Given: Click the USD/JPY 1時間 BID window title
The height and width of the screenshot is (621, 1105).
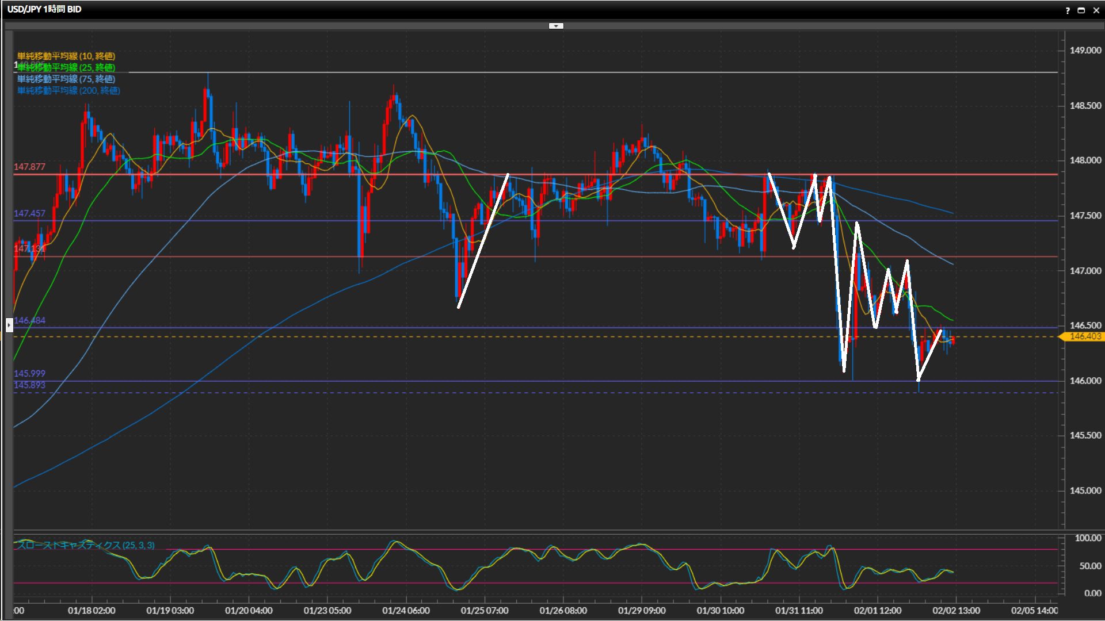Looking at the screenshot, I should tap(44, 9).
